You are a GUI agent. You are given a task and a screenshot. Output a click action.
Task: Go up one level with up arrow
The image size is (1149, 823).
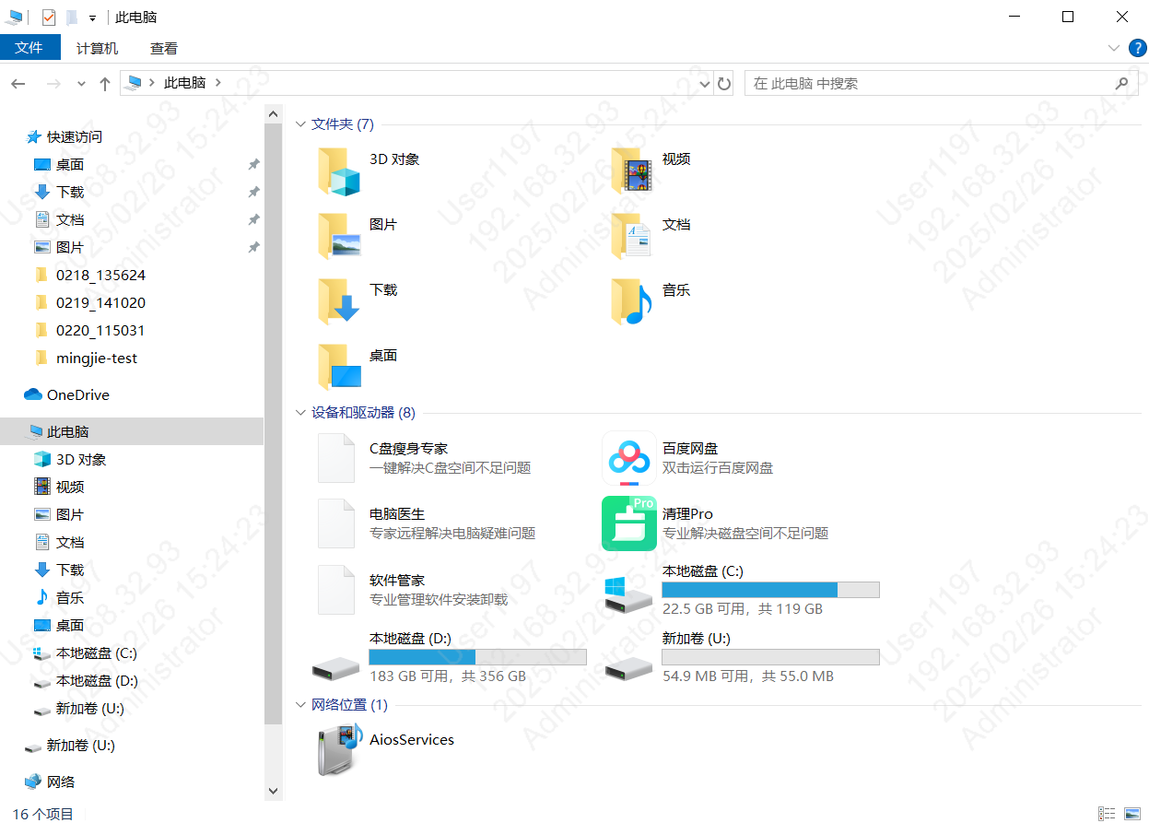point(105,84)
